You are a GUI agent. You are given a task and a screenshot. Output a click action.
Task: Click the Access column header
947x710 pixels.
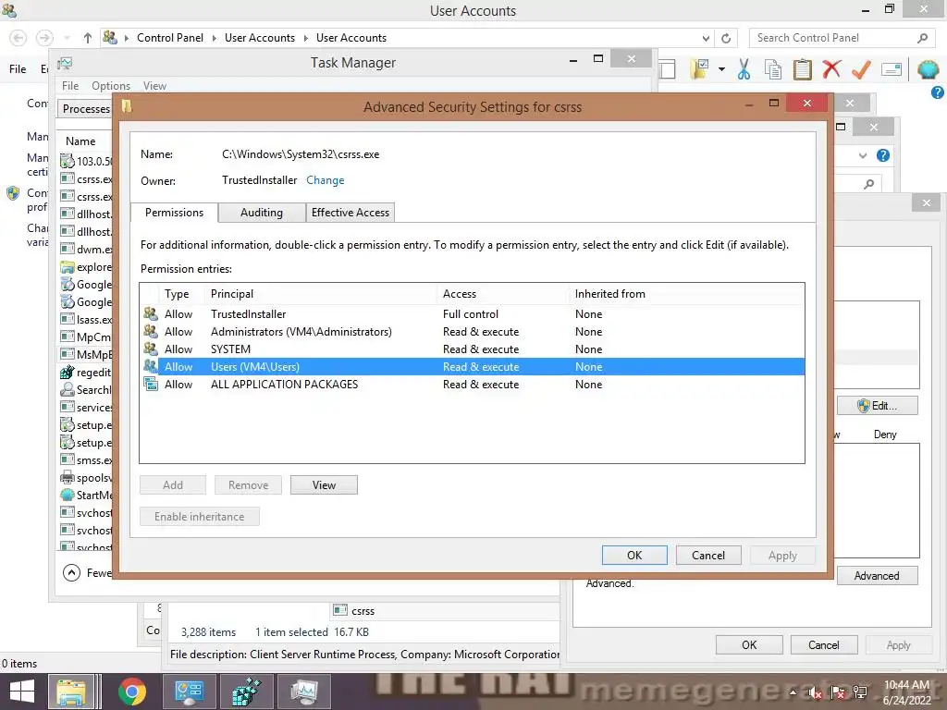[x=504, y=294]
